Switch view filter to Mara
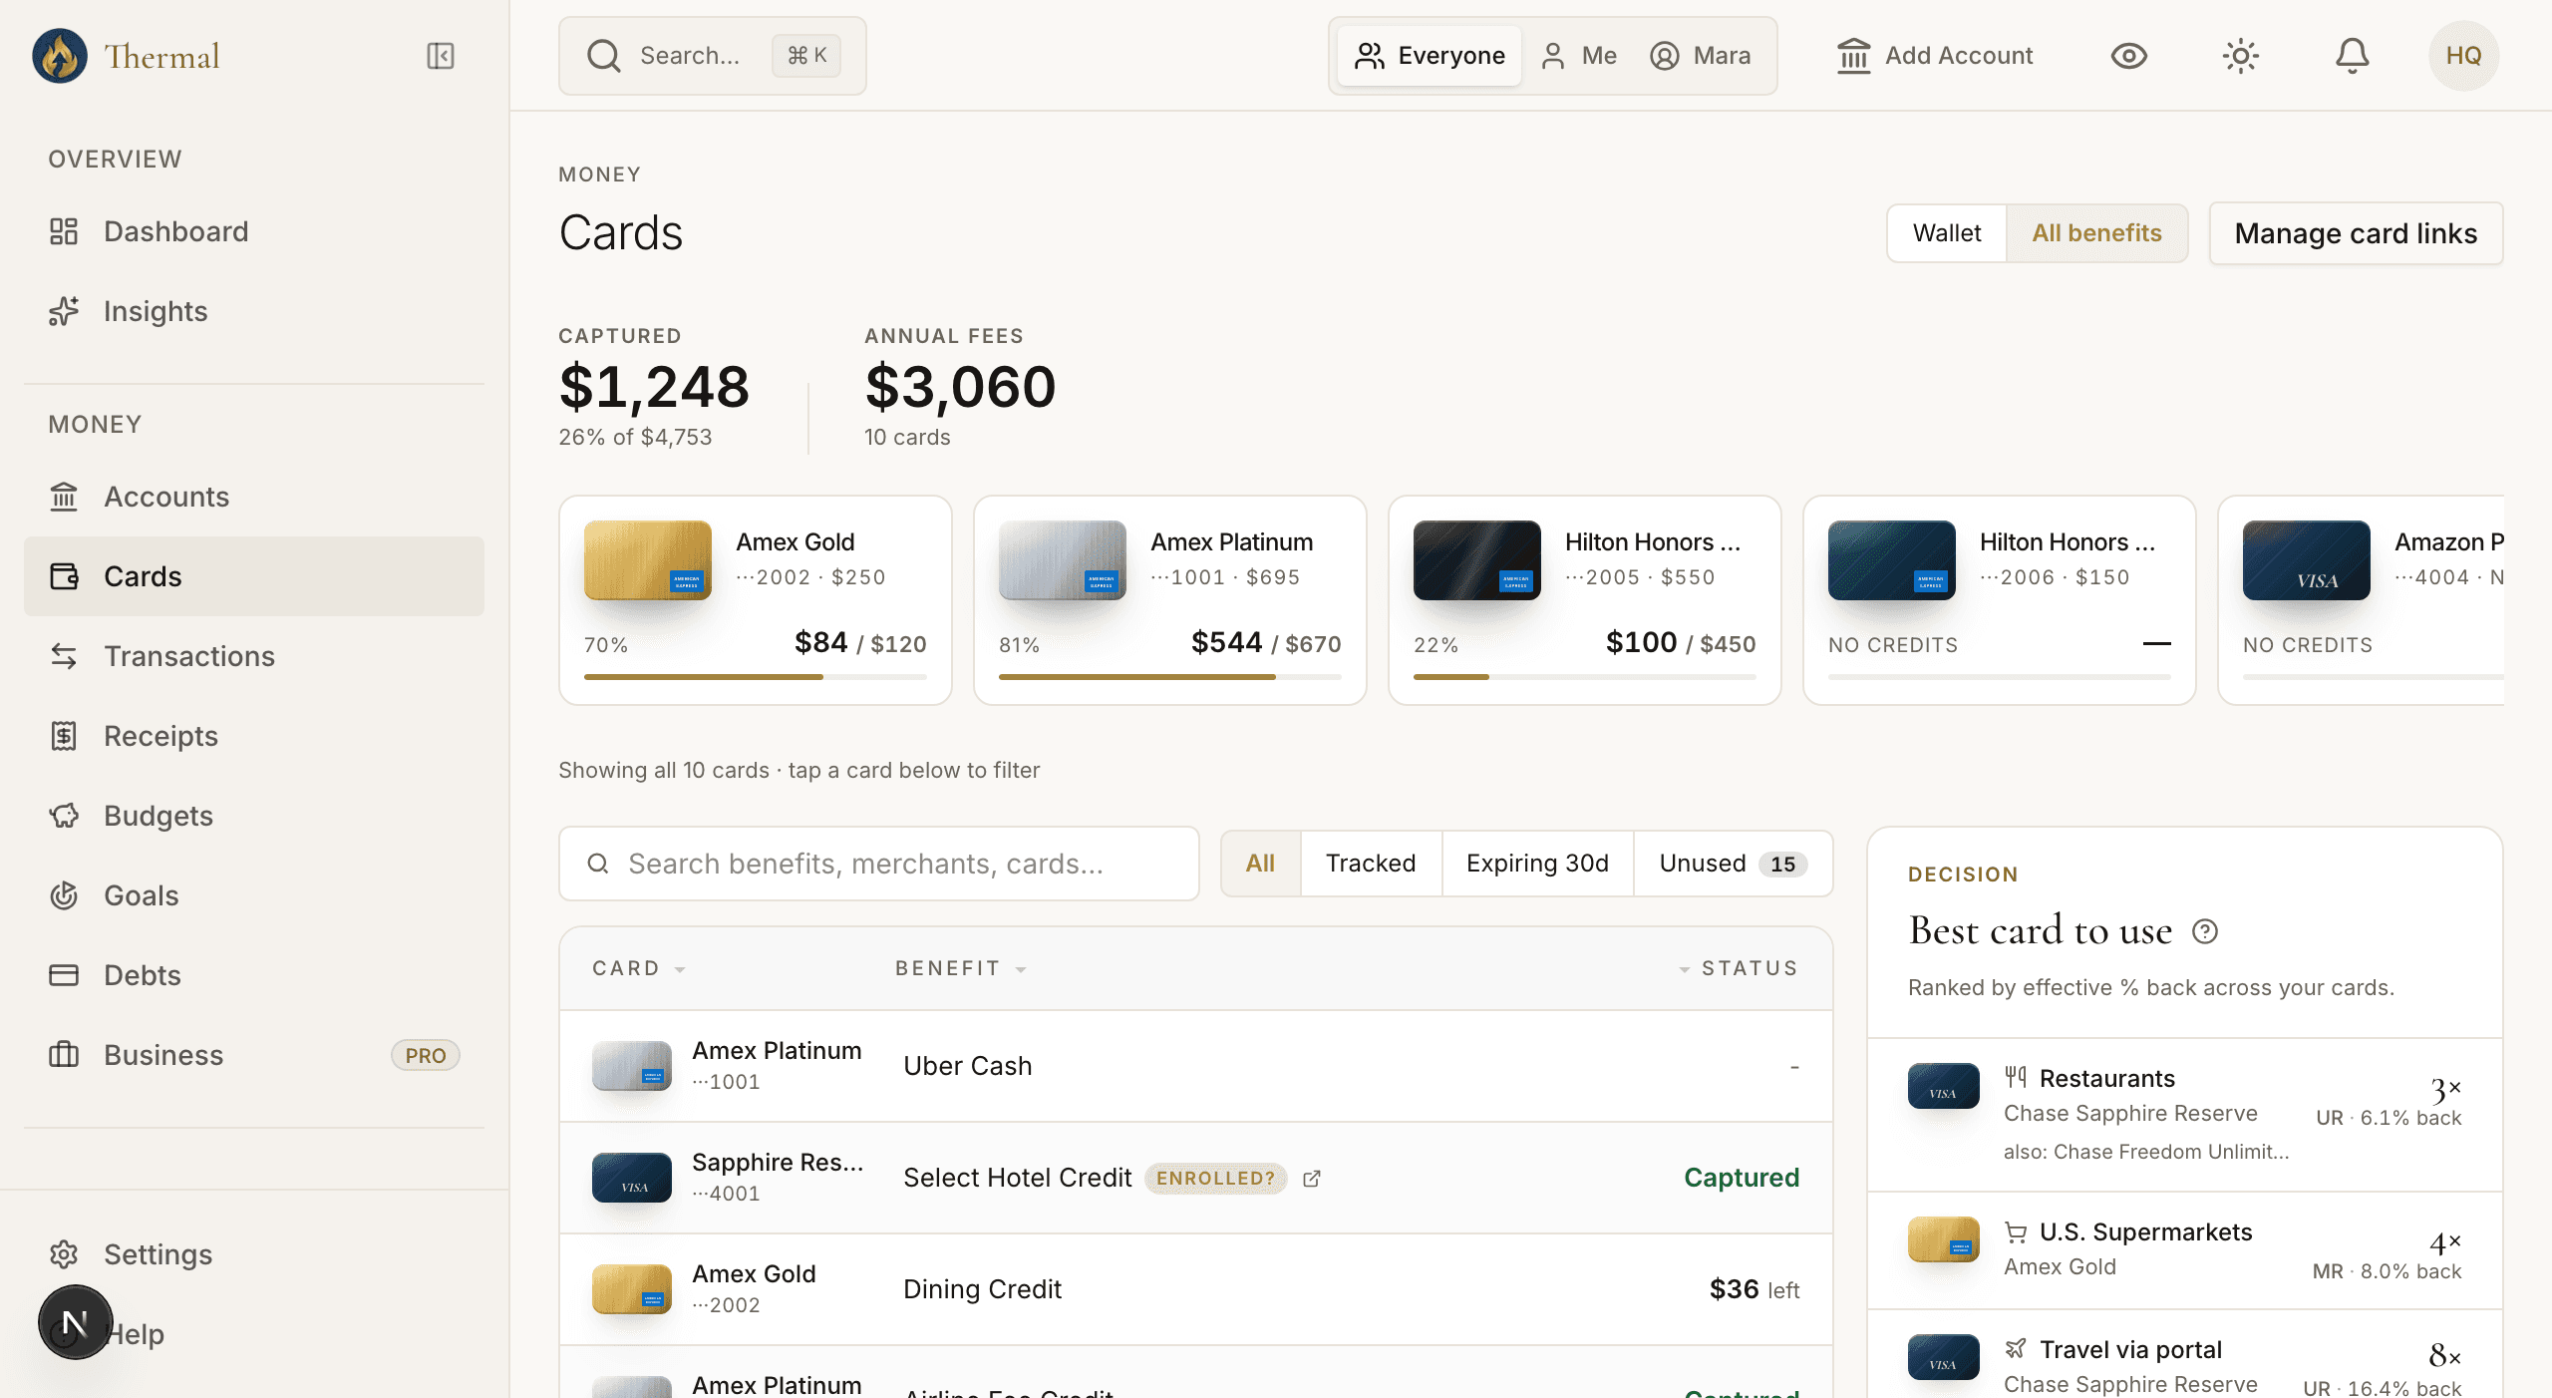Screen dimensions: 2552x1398 pos(1701,56)
